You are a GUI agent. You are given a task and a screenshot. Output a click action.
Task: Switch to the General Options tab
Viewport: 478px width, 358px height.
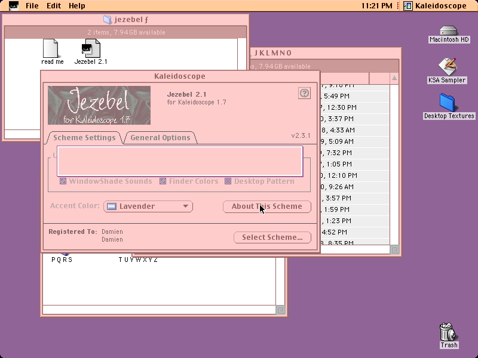tap(160, 138)
